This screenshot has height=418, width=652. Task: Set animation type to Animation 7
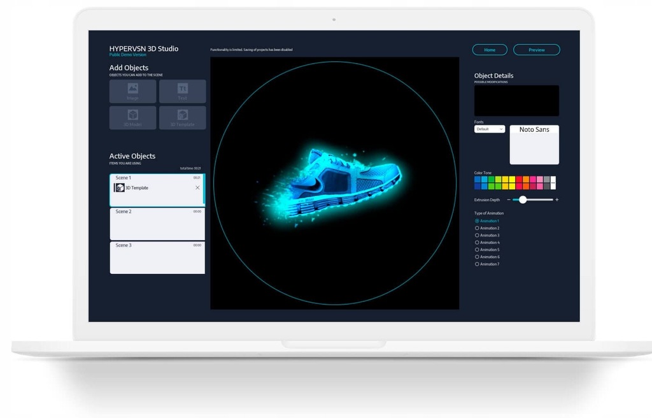(x=477, y=264)
